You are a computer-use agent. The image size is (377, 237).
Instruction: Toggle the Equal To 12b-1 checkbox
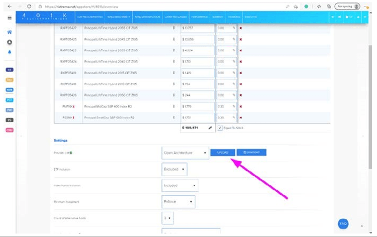click(x=220, y=128)
